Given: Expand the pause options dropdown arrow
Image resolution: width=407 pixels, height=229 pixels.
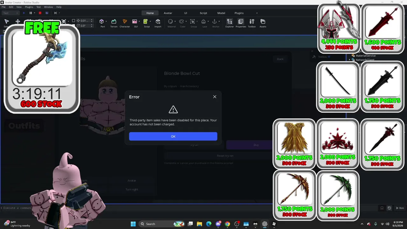Looking at the screenshot, I should pyautogui.click(x=34, y=13).
